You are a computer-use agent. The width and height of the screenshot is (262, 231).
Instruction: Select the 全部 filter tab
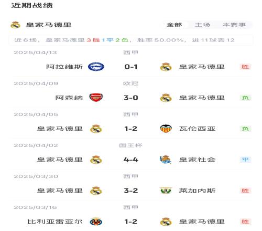(174, 25)
